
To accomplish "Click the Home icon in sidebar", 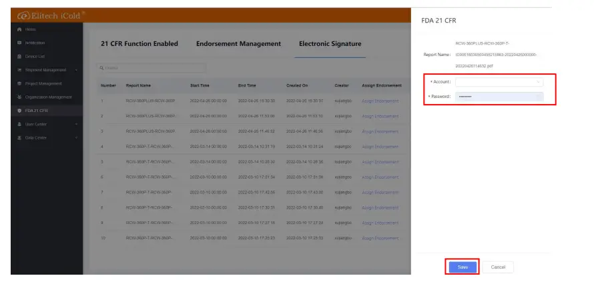I will [19, 29].
